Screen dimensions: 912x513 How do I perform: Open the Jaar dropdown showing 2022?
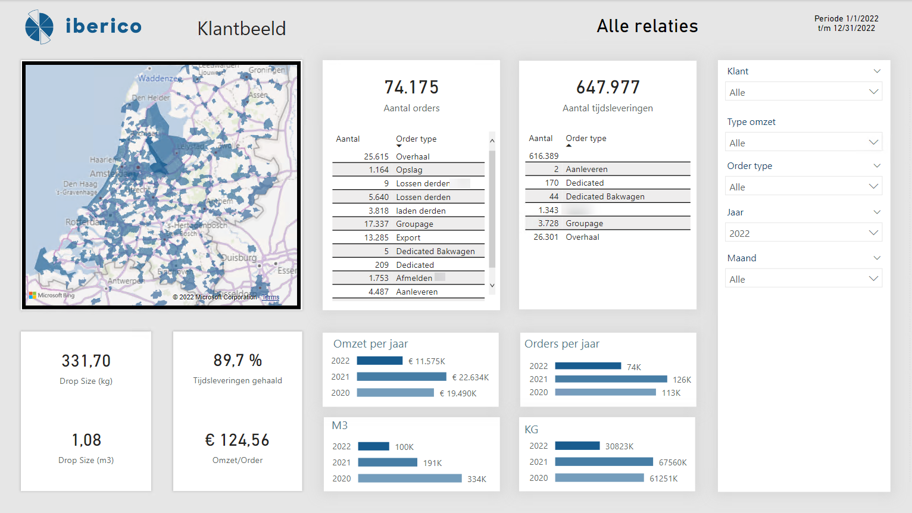(x=804, y=233)
